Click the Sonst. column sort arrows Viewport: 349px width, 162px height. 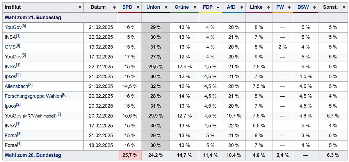[x=343, y=7]
